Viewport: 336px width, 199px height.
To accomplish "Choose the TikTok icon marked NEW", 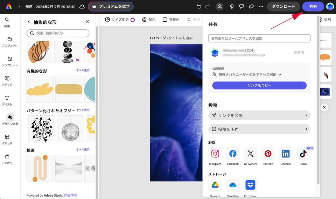I will click(x=303, y=154).
